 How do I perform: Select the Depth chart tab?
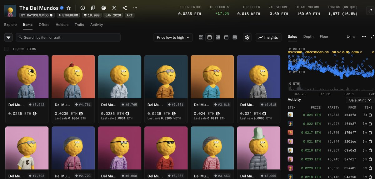click(x=308, y=36)
